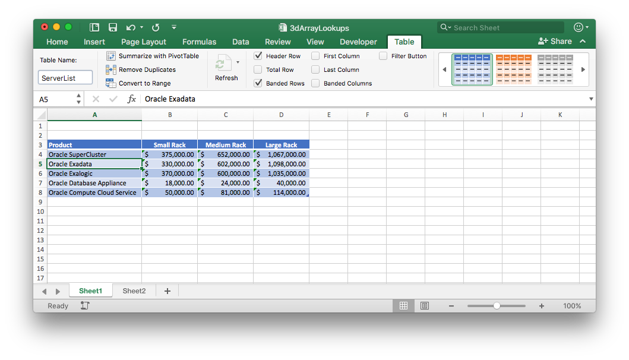
Task: Open Customize Quick Access Toolbar arrow
Action: tap(174, 27)
